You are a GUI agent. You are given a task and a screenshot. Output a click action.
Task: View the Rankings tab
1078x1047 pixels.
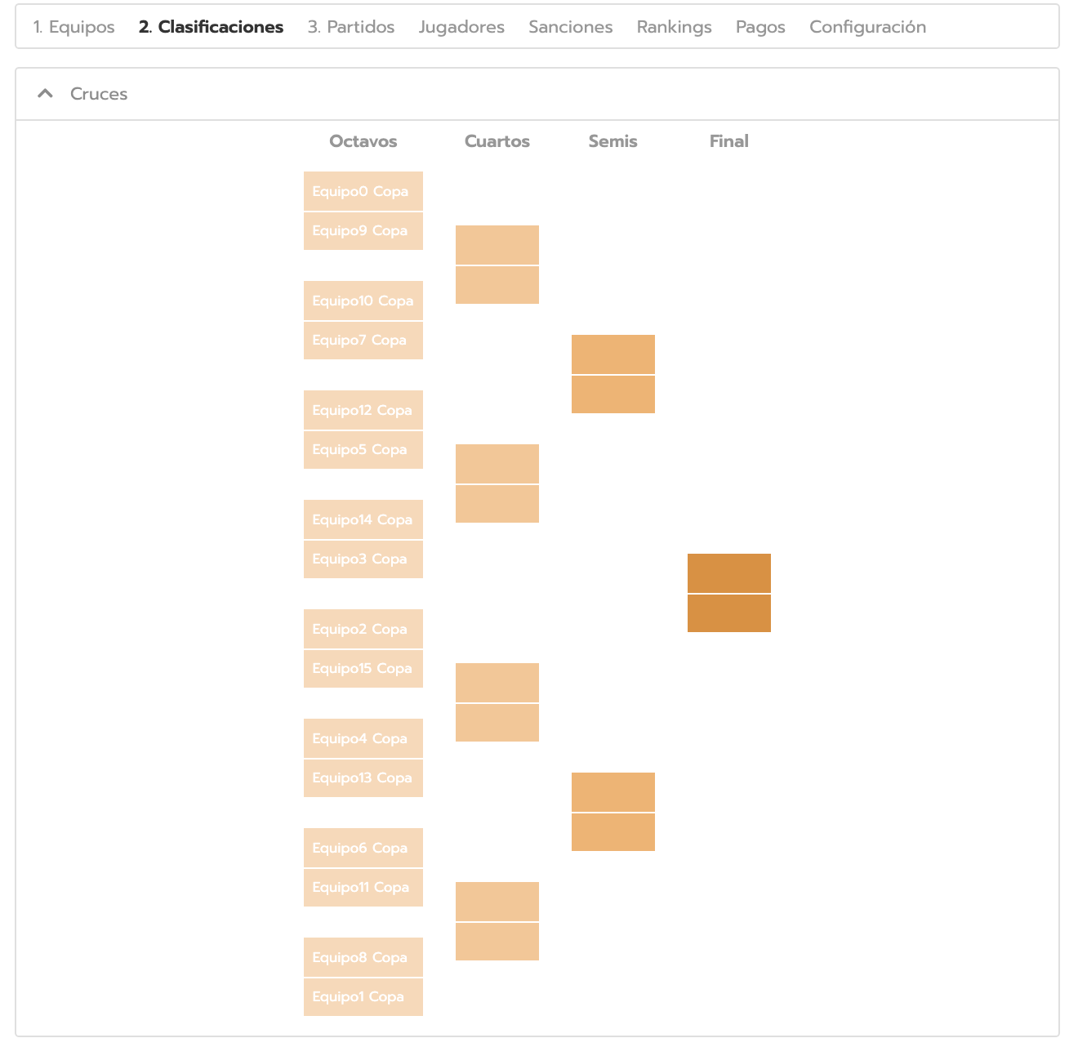674,27
